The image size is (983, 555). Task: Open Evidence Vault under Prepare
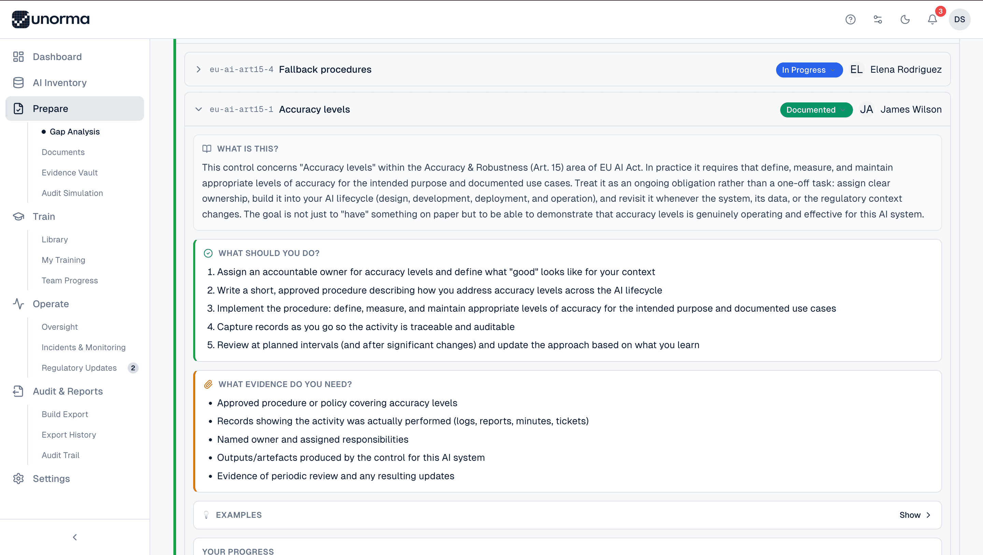69,172
